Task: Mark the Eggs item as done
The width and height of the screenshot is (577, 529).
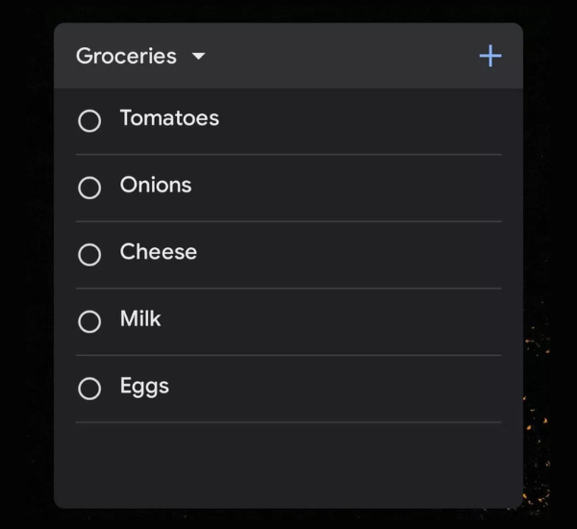Action: pos(89,389)
